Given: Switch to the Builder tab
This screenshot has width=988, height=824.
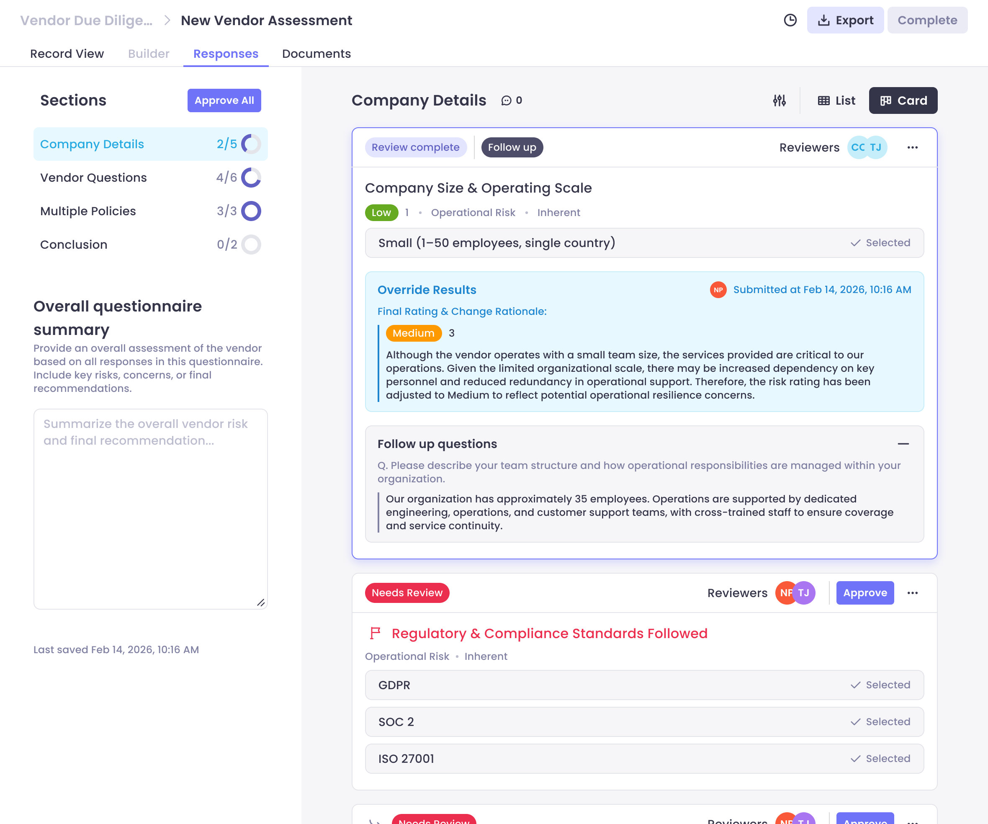Looking at the screenshot, I should click(148, 54).
